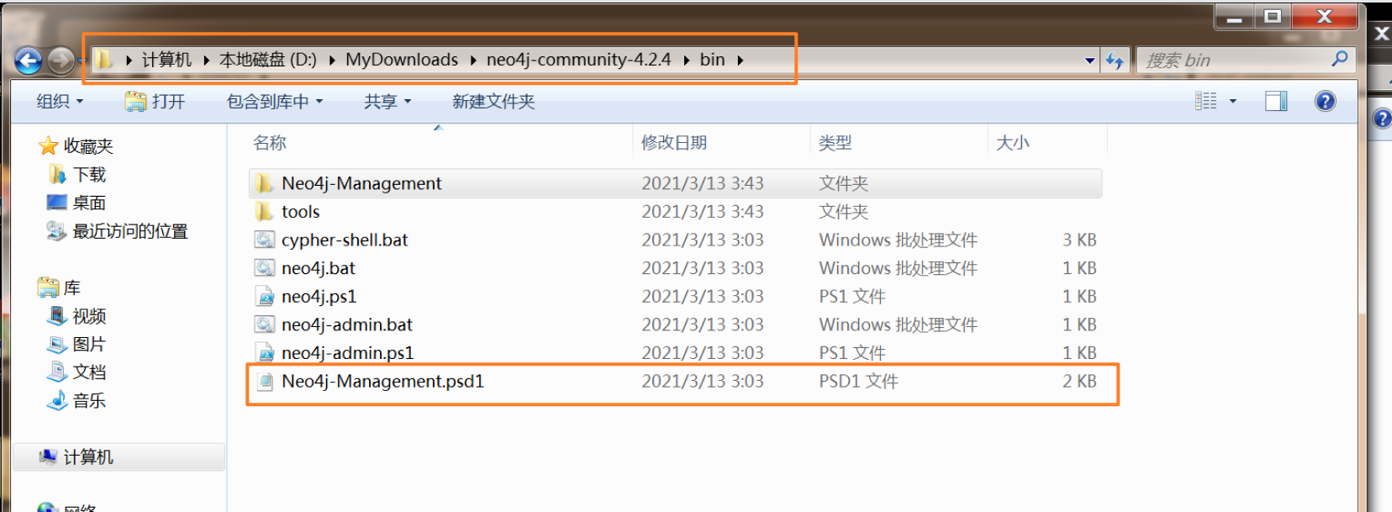Click 本地磁盘 (D:) breadcrumb segment
This screenshot has width=1392, height=512.
(x=268, y=60)
